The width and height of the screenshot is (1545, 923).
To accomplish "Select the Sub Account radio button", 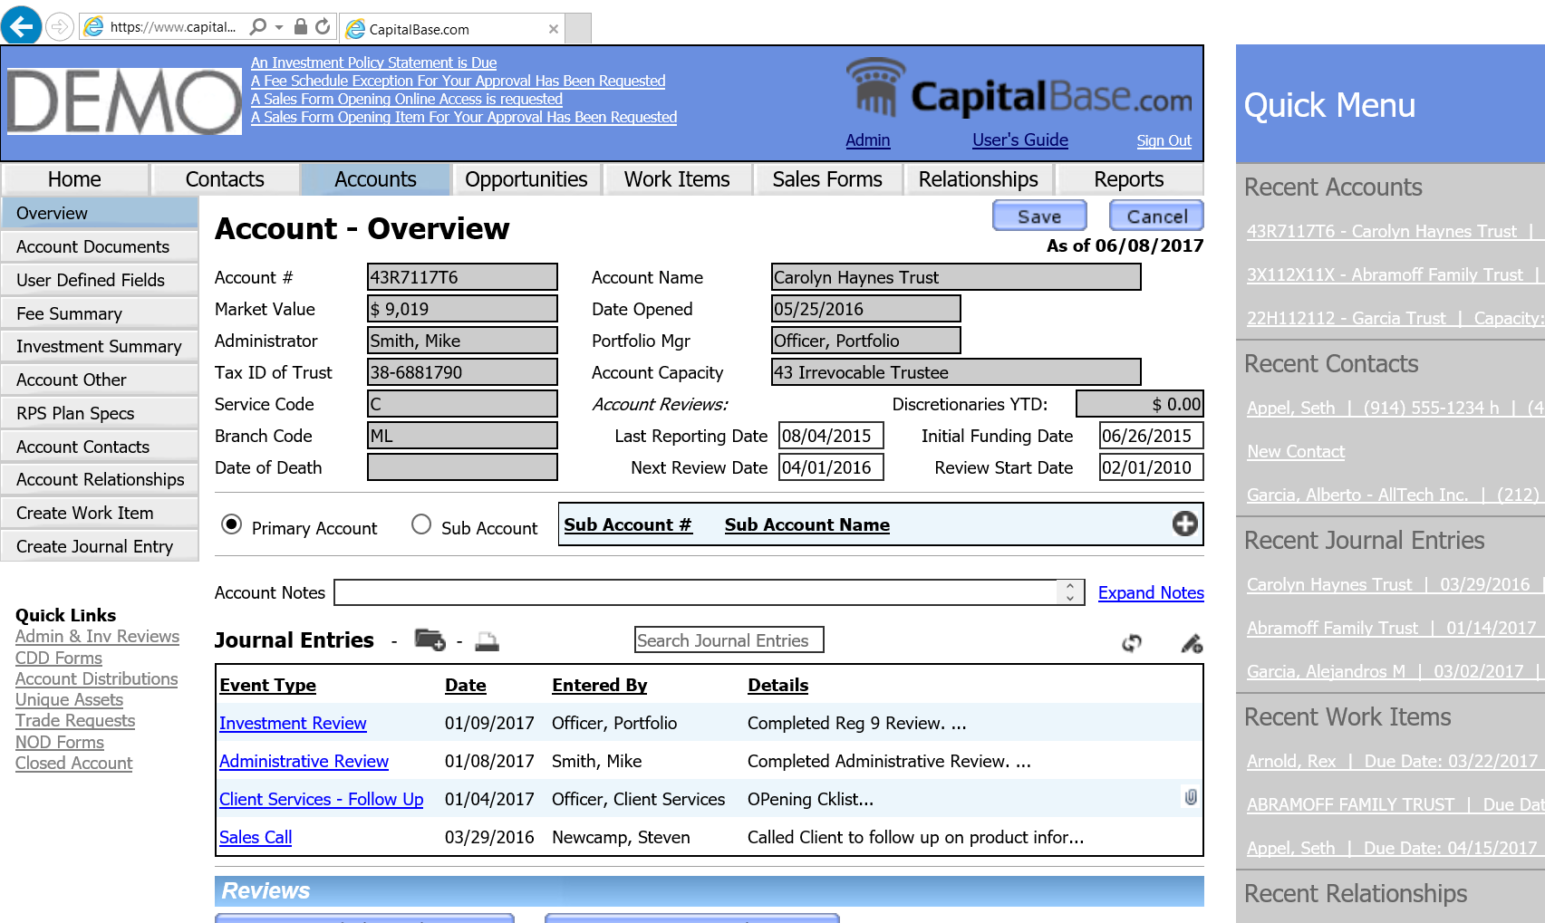I will pos(420,524).
